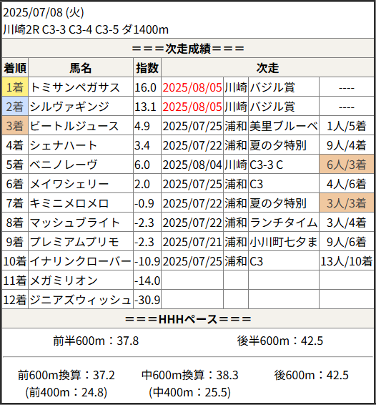Select the yellow 1着 rank cell

(x=15, y=87)
